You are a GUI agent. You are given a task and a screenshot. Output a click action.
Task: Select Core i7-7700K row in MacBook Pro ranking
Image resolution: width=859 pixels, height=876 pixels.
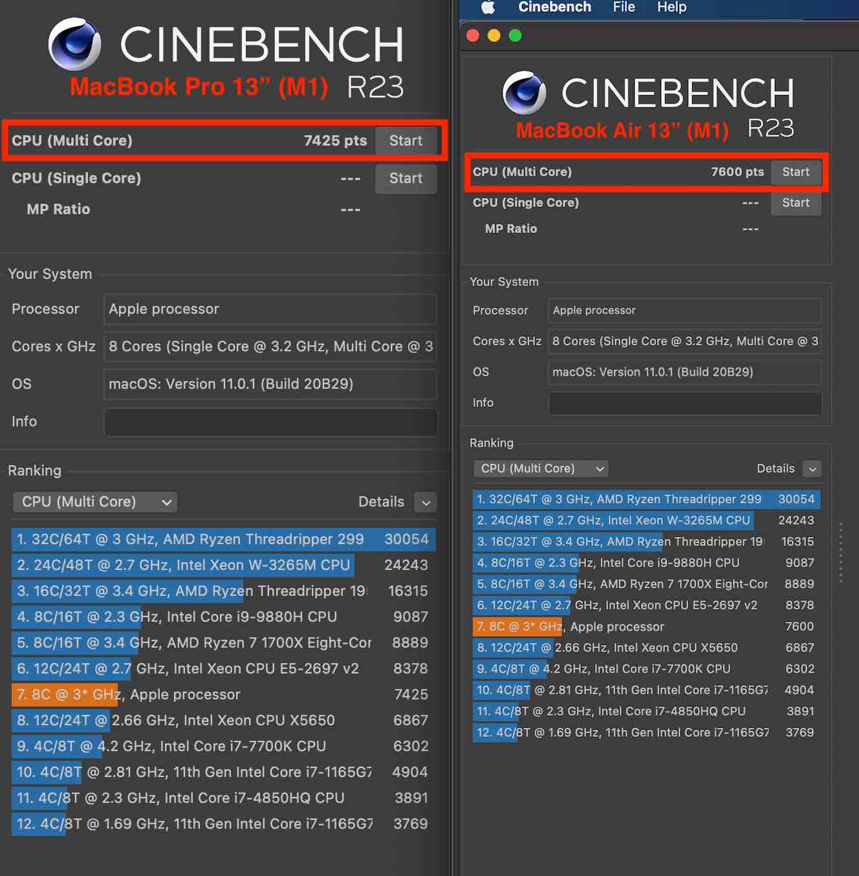coord(224,747)
